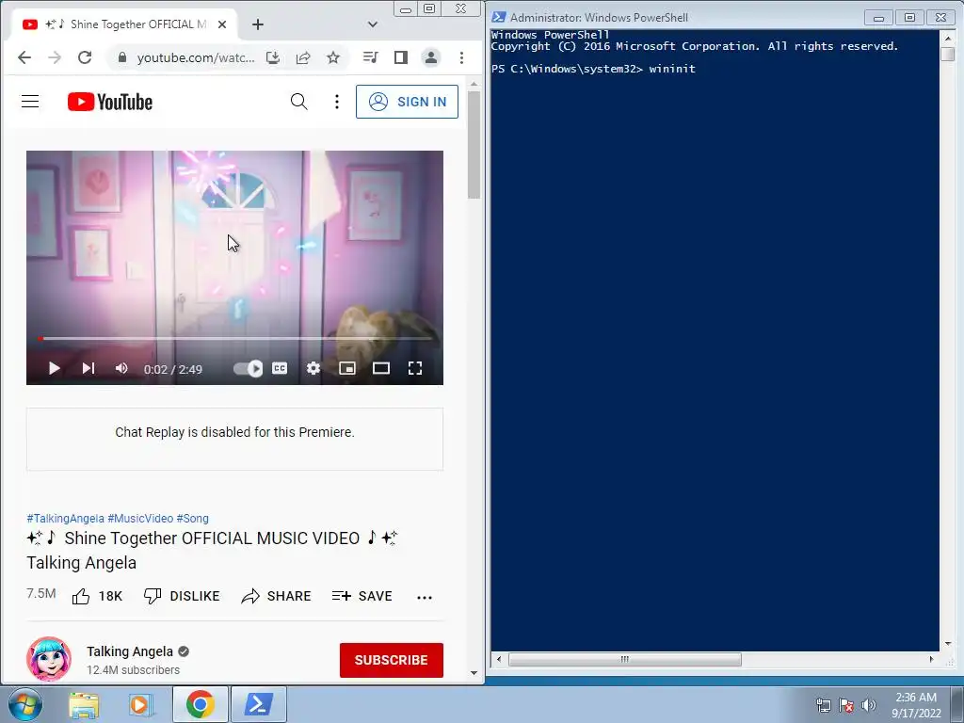Click the DISLIKE button
Screen dimensions: 964x723
(x=182, y=596)
